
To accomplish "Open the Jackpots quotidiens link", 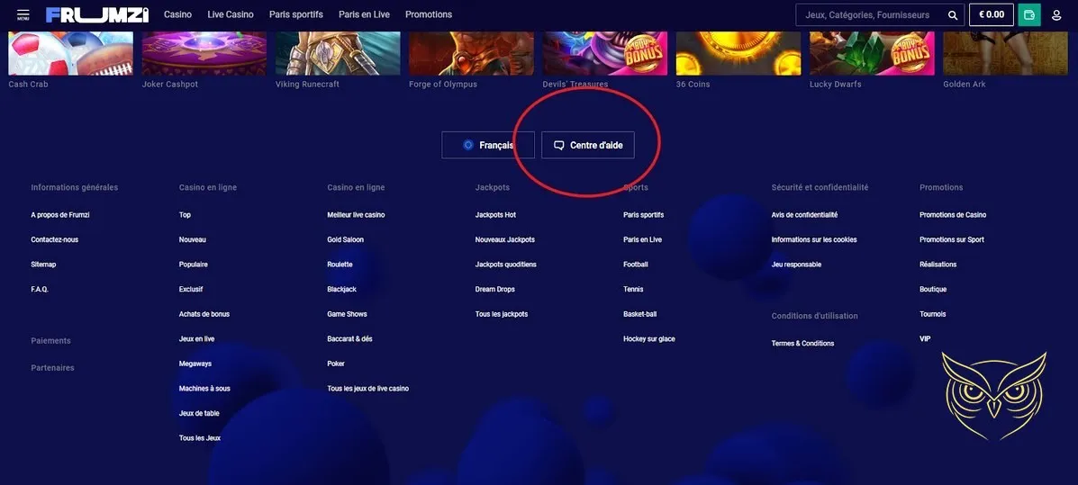I will pyautogui.click(x=506, y=265).
